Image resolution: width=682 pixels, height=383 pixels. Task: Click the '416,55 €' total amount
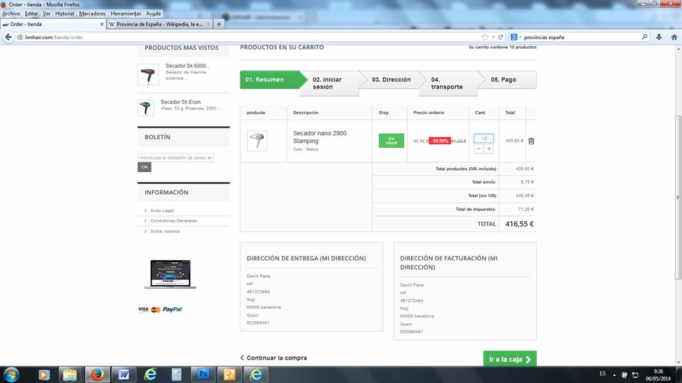(x=519, y=224)
